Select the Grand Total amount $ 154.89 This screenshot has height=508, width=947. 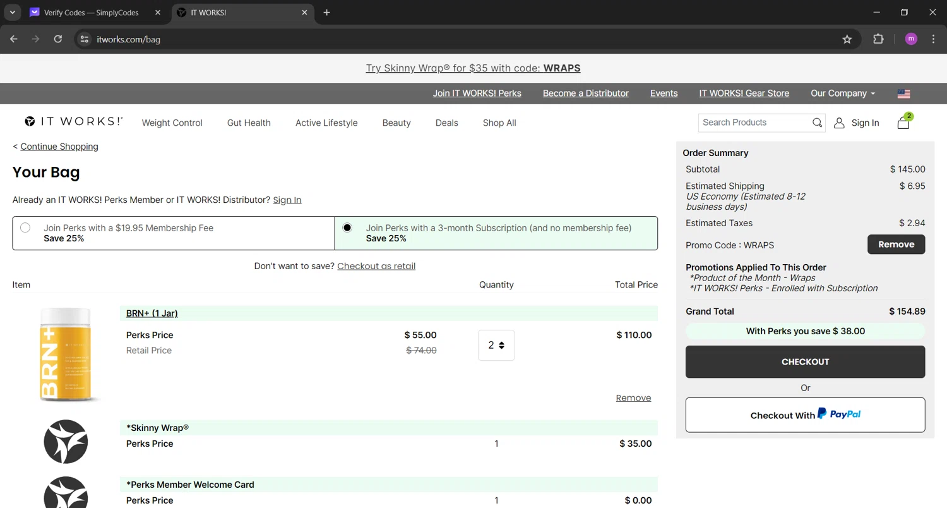[907, 311]
